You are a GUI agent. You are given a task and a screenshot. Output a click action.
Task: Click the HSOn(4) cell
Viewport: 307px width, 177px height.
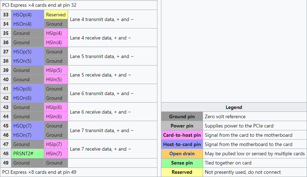point(28,24)
